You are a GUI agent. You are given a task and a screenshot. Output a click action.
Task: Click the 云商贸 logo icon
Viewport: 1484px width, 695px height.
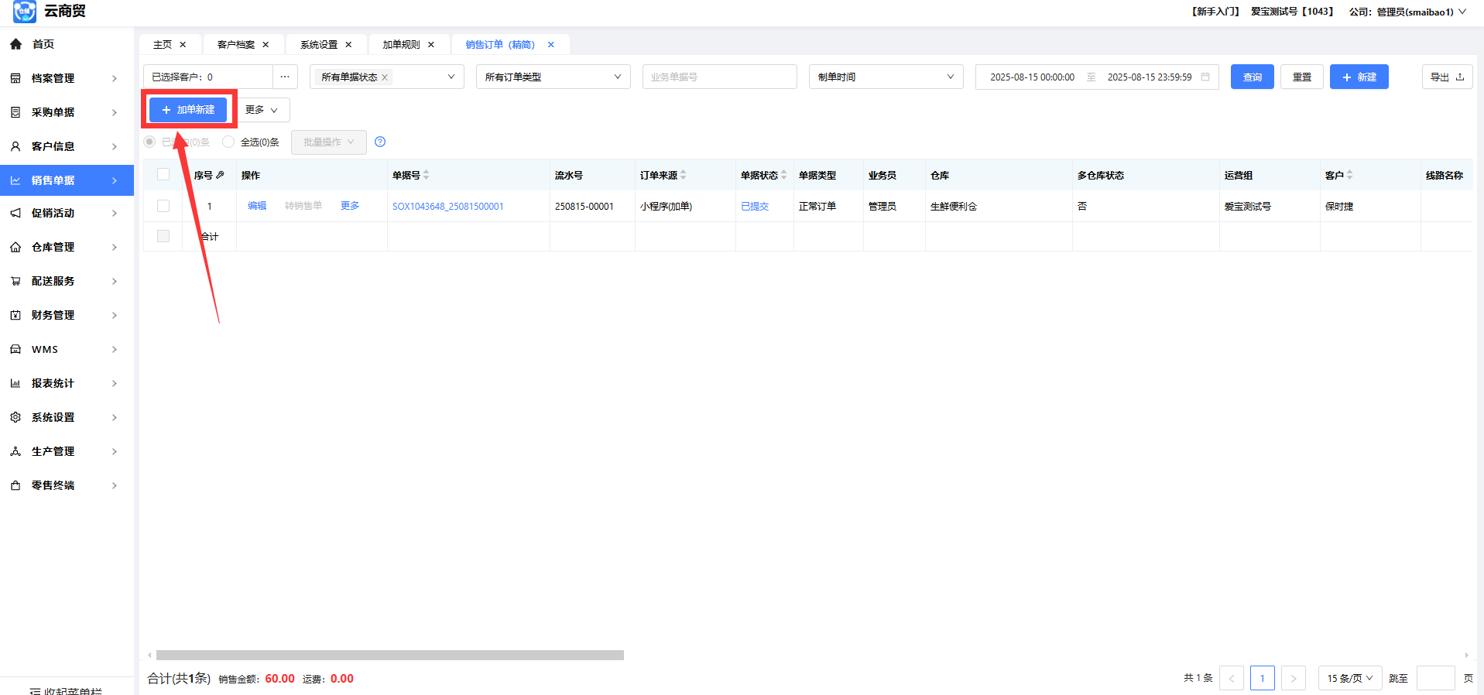[24, 12]
